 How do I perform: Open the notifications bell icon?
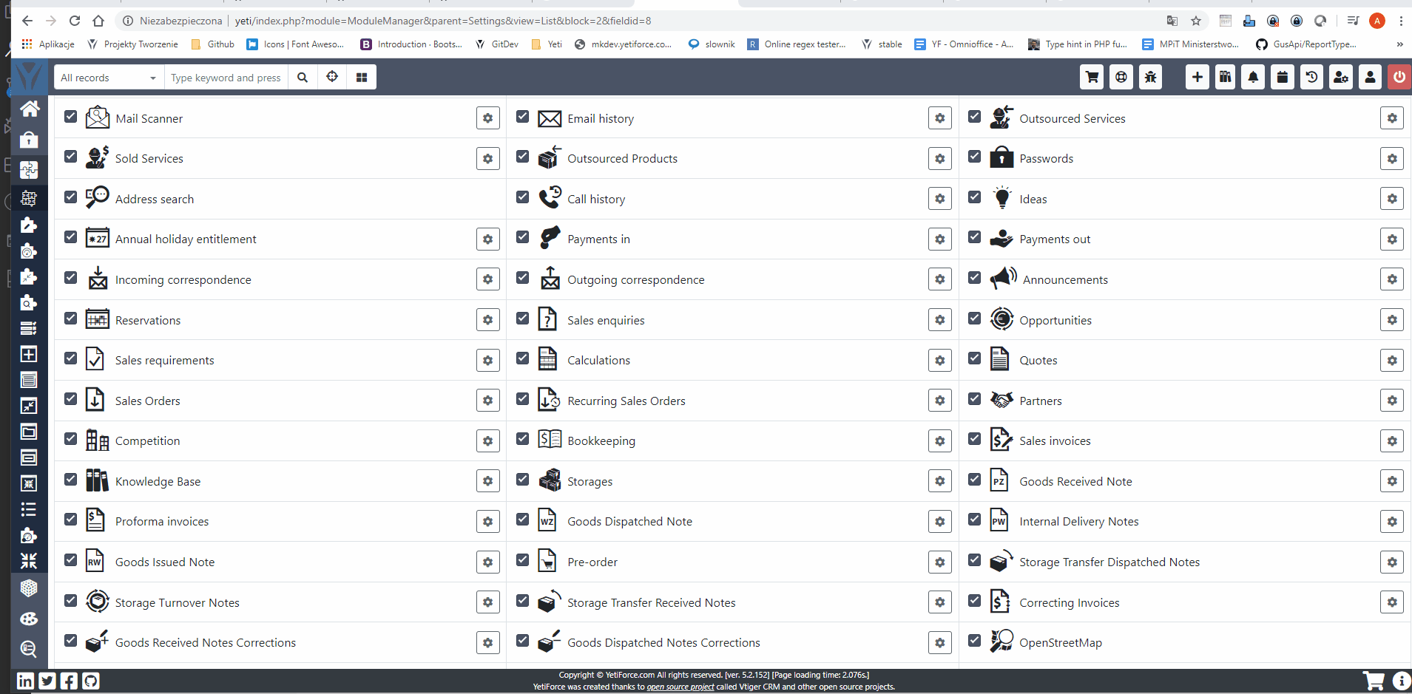point(1253,77)
